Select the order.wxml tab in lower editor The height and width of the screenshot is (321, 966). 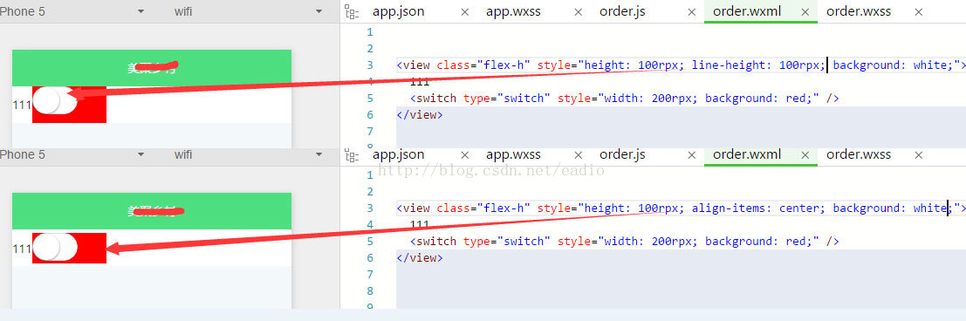(747, 154)
